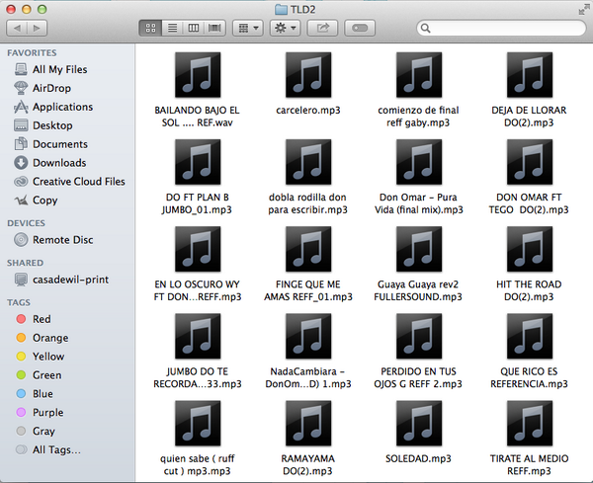Click the carcelero.mp3 file name label
This screenshot has height=483, width=593.
pyautogui.click(x=308, y=111)
